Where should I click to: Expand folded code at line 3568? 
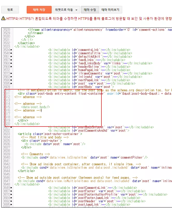[11, 67]
